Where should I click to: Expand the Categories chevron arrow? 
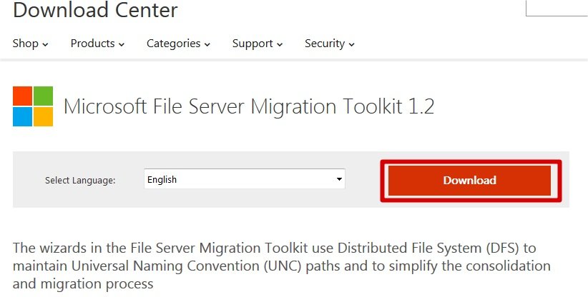coord(207,44)
